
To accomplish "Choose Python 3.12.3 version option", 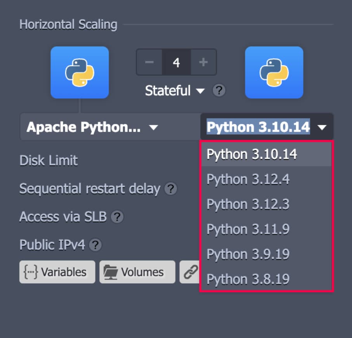I will tap(248, 204).
